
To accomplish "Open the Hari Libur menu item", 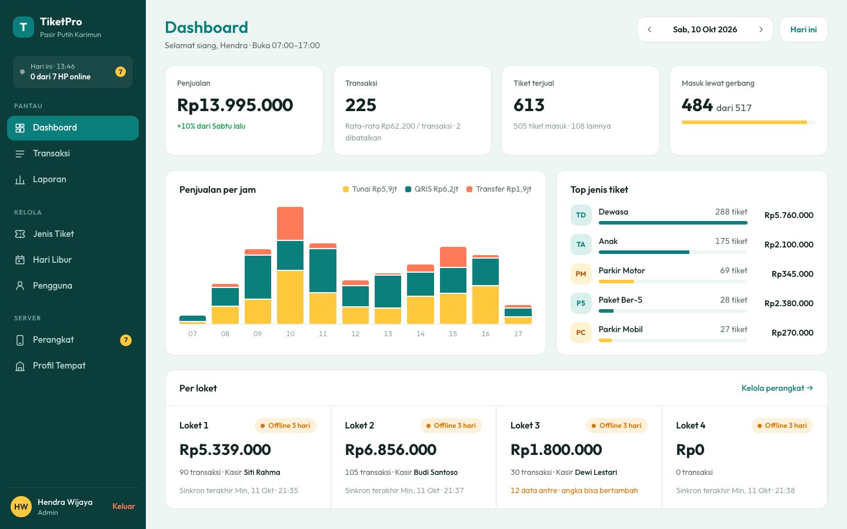I will pyautogui.click(x=73, y=260).
